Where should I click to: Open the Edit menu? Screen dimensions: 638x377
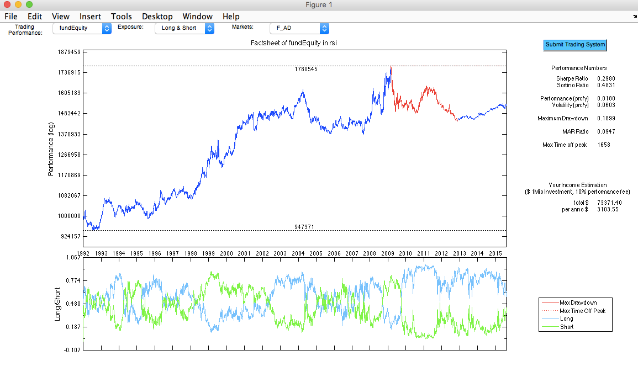click(34, 16)
